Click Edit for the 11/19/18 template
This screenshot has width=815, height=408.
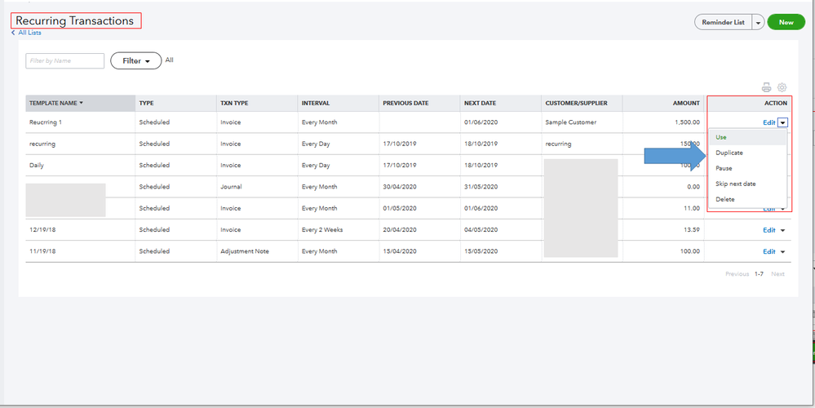point(768,251)
